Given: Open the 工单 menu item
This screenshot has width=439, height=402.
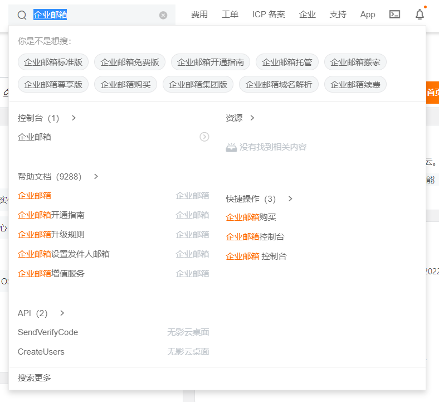Looking at the screenshot, I should [x=230, y=14].
